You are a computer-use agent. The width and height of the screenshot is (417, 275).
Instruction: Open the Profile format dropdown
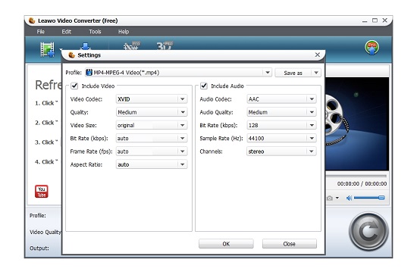(x=268, y=73)
